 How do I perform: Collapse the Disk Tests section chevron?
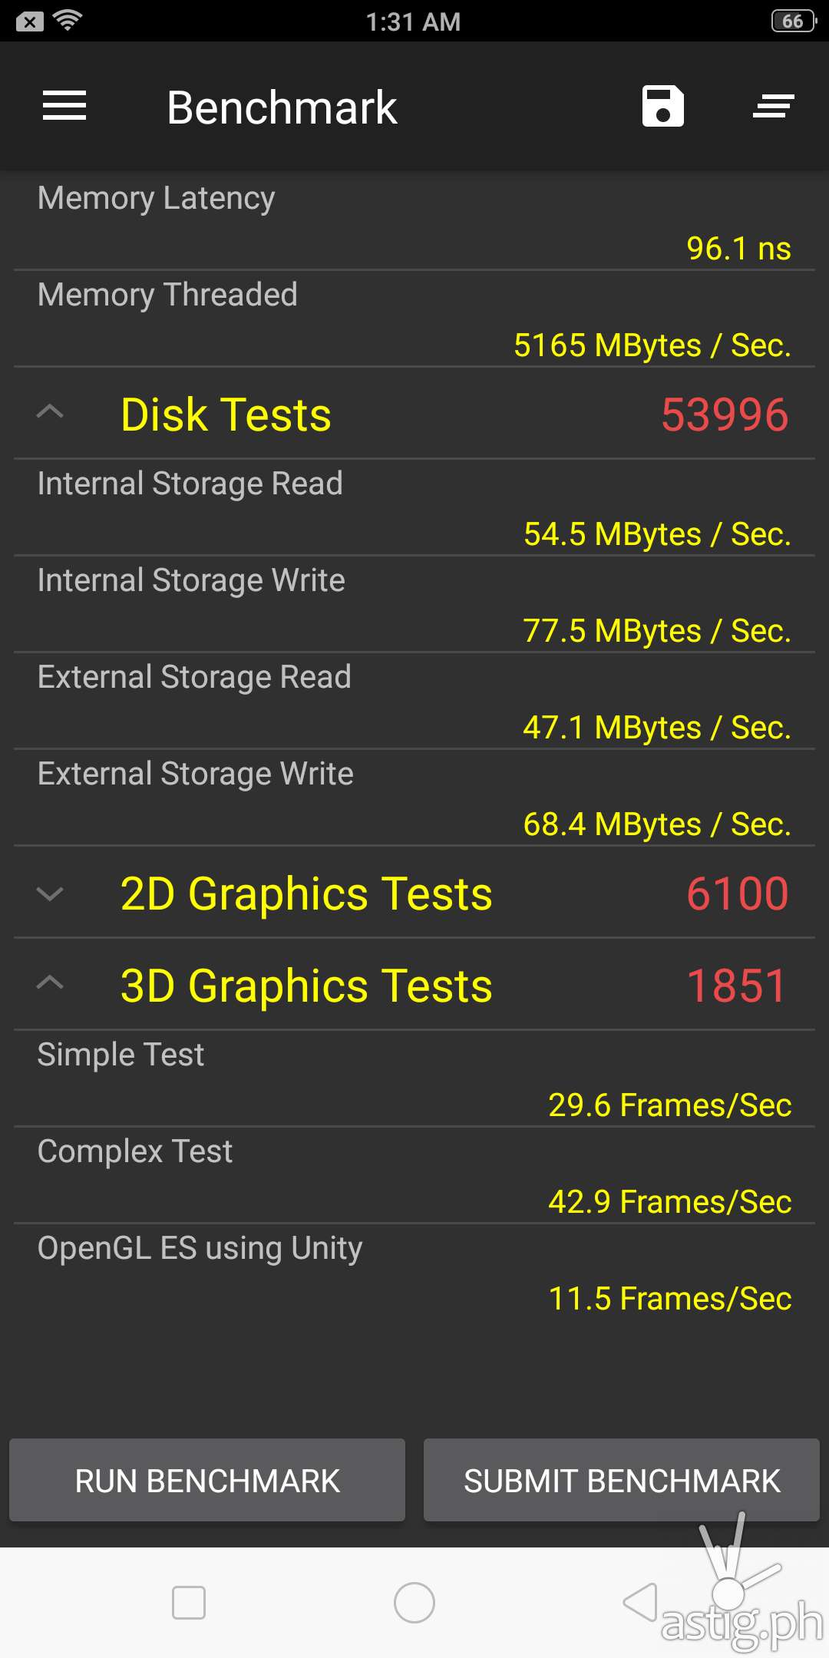tap(50, 413)
